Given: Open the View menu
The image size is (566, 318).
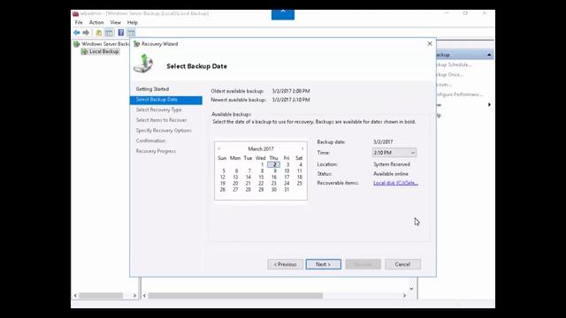Looking at the screenshot, I should click(116, 22).
